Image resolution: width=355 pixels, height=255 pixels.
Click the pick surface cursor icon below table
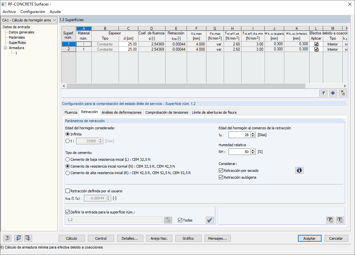343,93
